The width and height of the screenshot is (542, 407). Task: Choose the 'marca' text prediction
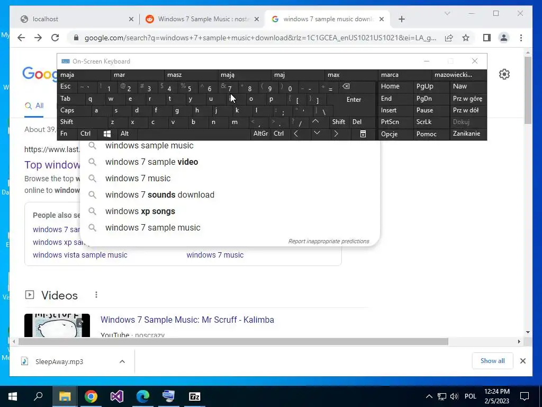[404, 75]
